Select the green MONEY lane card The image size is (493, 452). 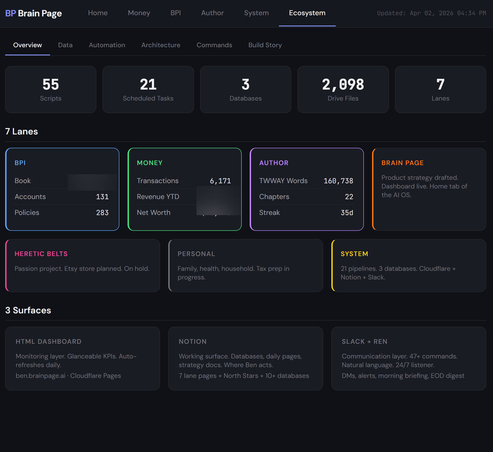(x=184, y=189)
